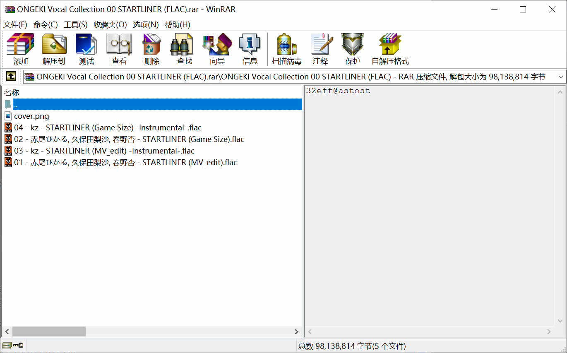567x353 pixels.
Task: Open the Help (帮助) menu
Action: [x=178, y=24]
